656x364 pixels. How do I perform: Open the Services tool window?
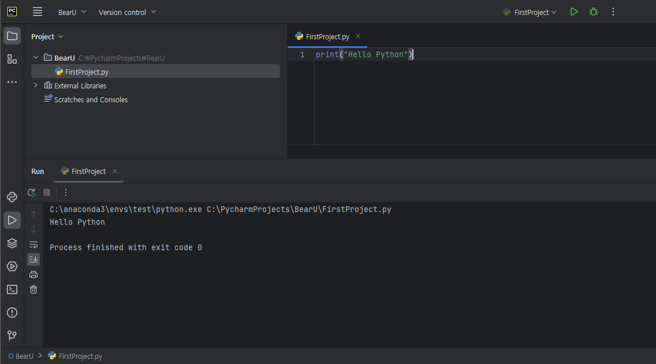pos(12,266)
